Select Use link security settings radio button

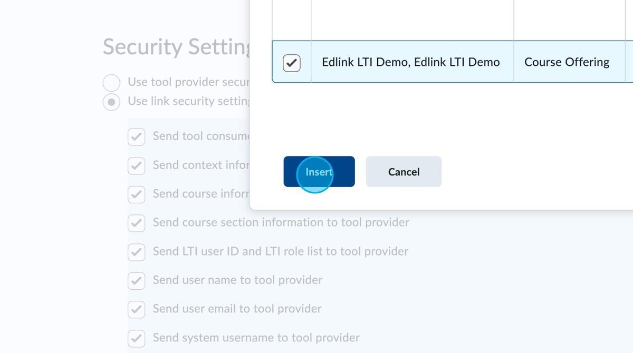[x=111, y=102]
